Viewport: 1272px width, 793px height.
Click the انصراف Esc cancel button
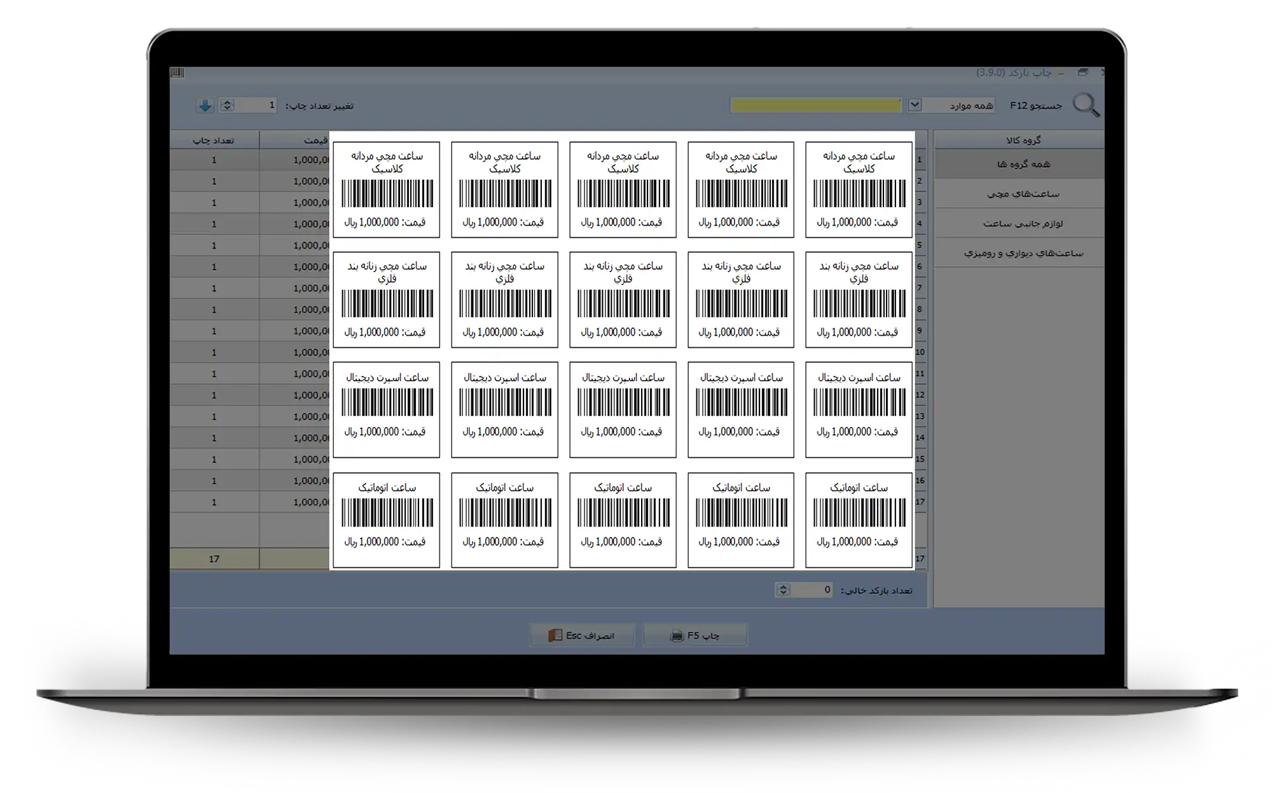pos(582,635)
